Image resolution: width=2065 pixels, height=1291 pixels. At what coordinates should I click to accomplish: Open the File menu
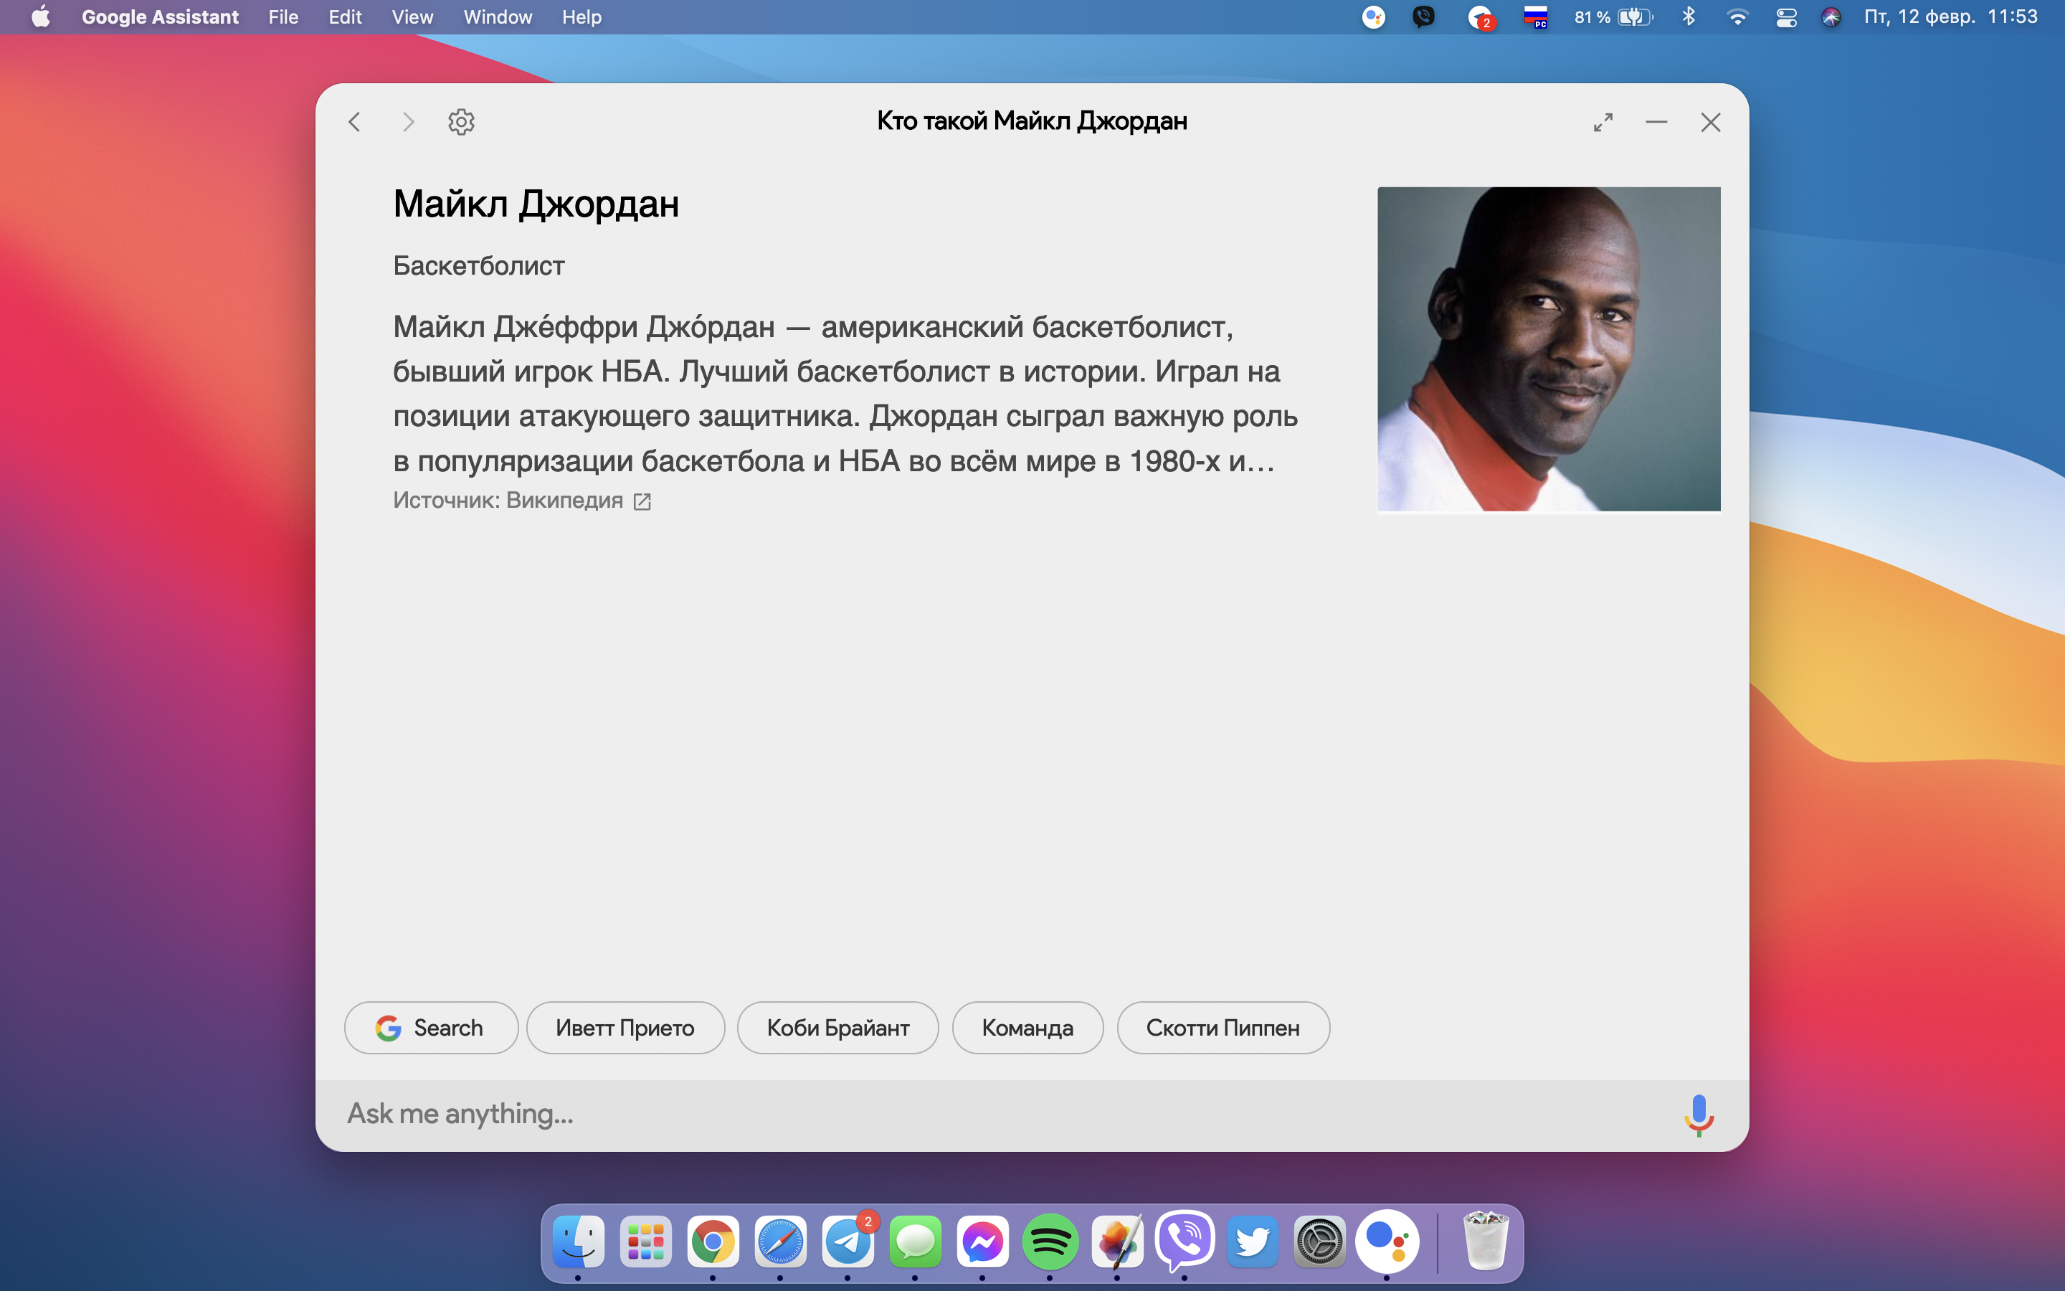click(283, 17)
